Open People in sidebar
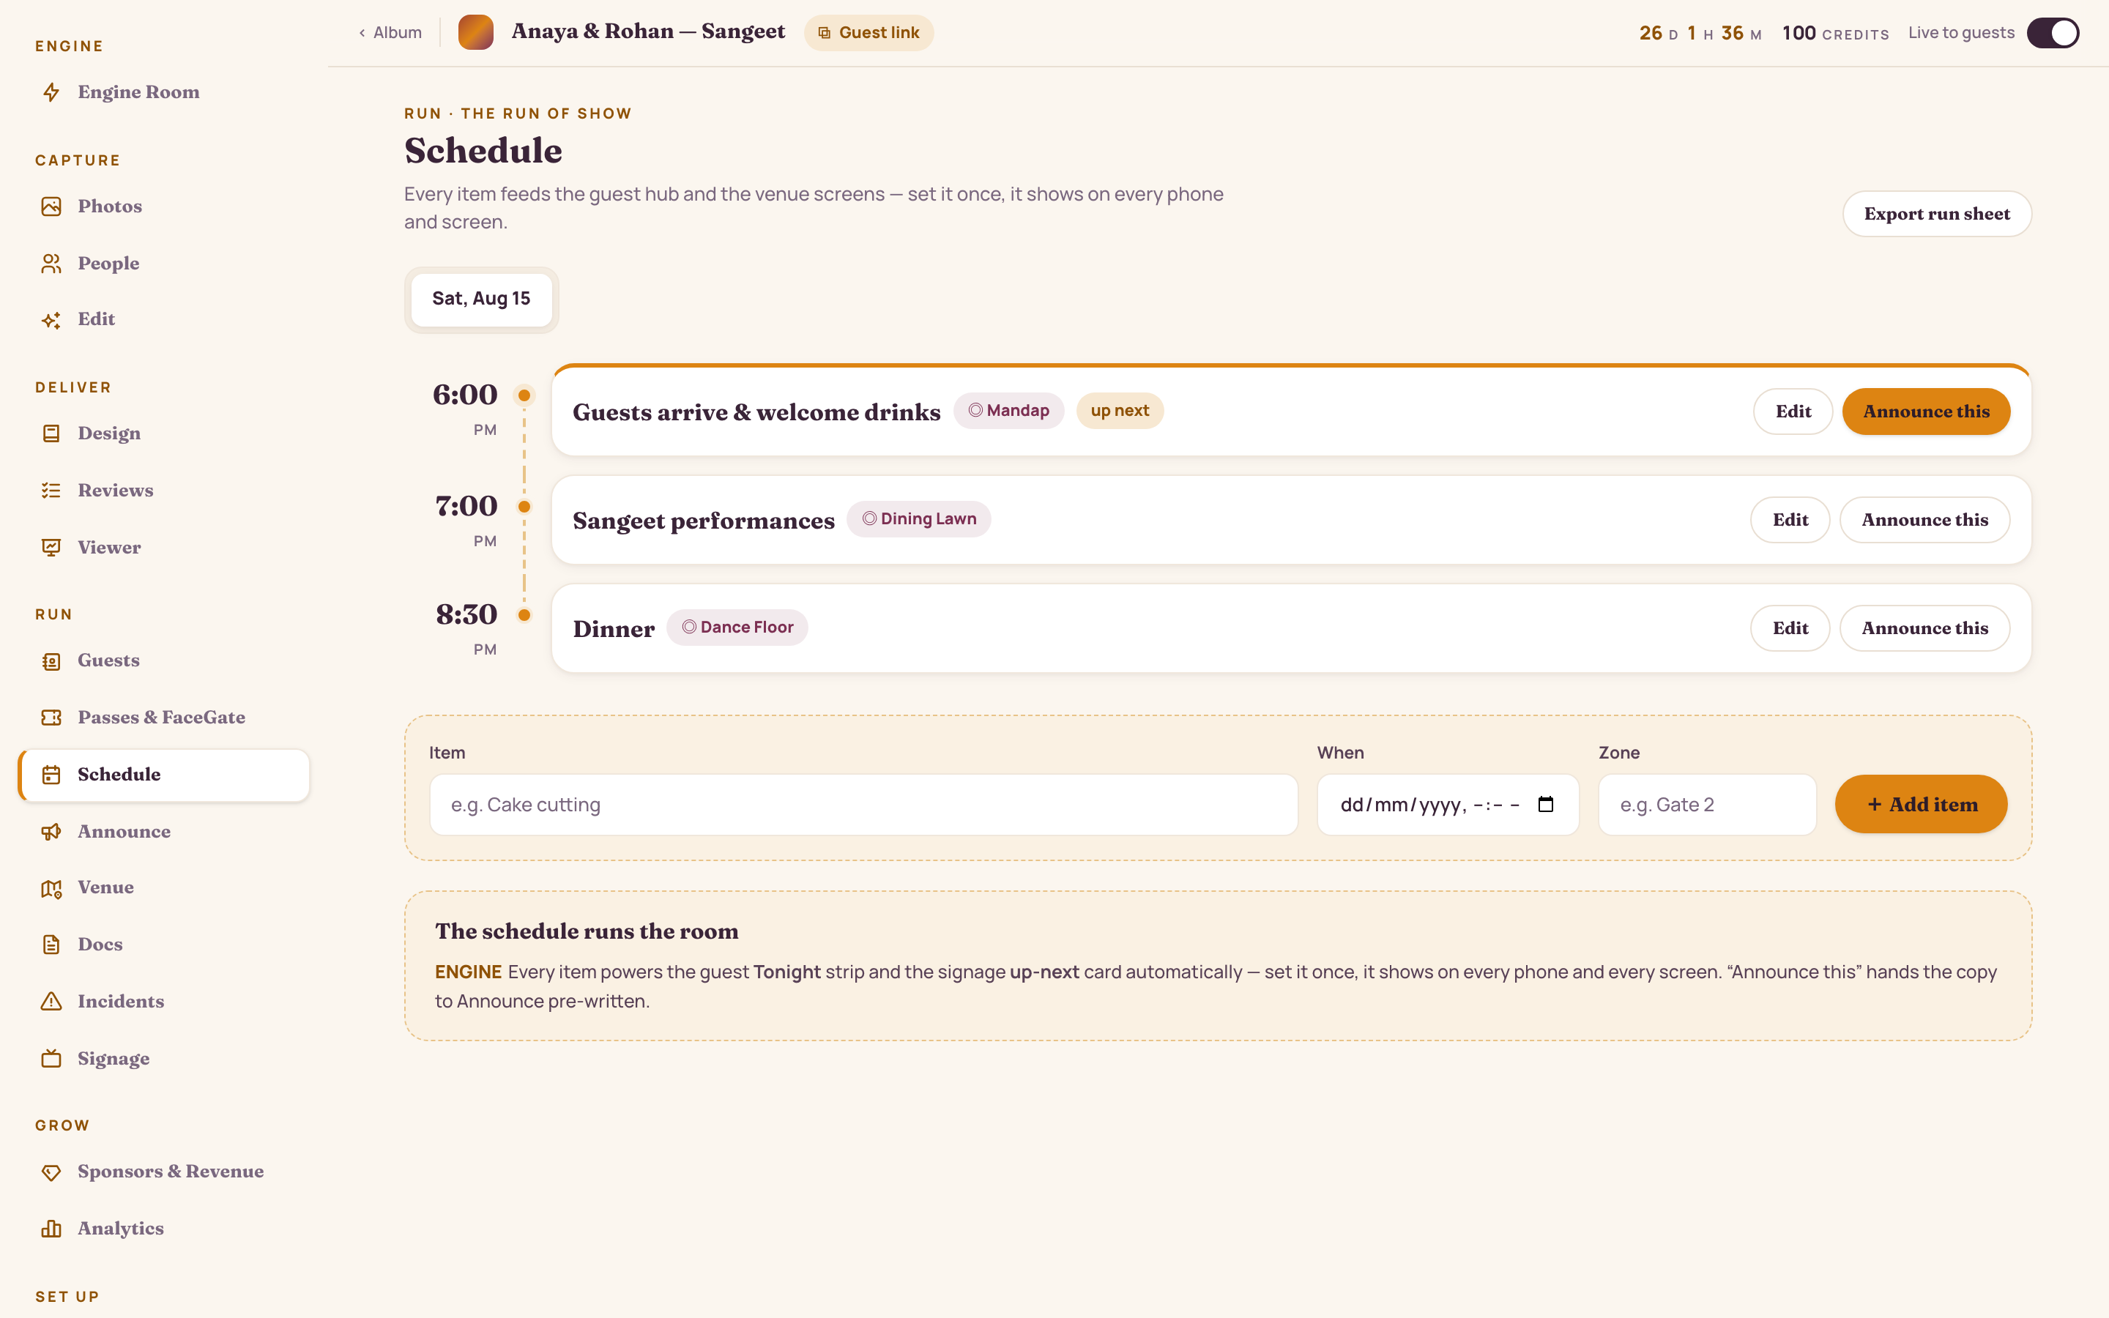2109x1318 pixels. [x=164, y=264]
